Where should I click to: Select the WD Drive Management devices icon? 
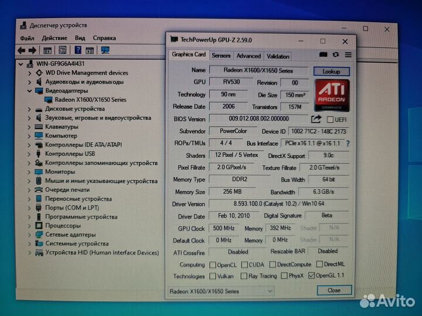(39, 73)
